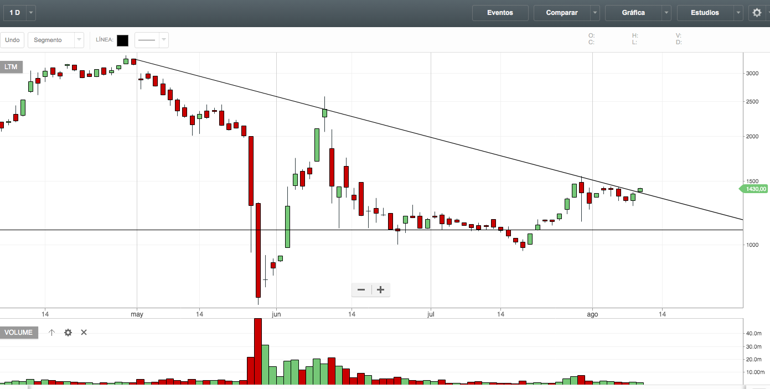Click the Eventos button
The width and height of the screenshot is (770, 389).
click(500, 13)
